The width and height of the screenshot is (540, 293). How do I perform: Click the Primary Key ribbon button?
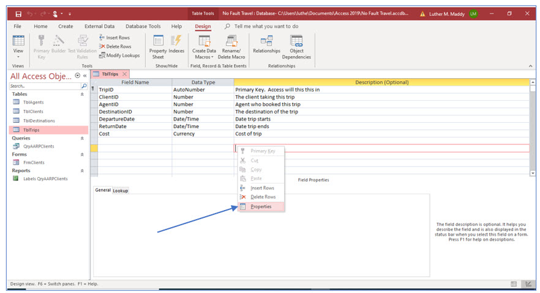click(x=42, y=47)
